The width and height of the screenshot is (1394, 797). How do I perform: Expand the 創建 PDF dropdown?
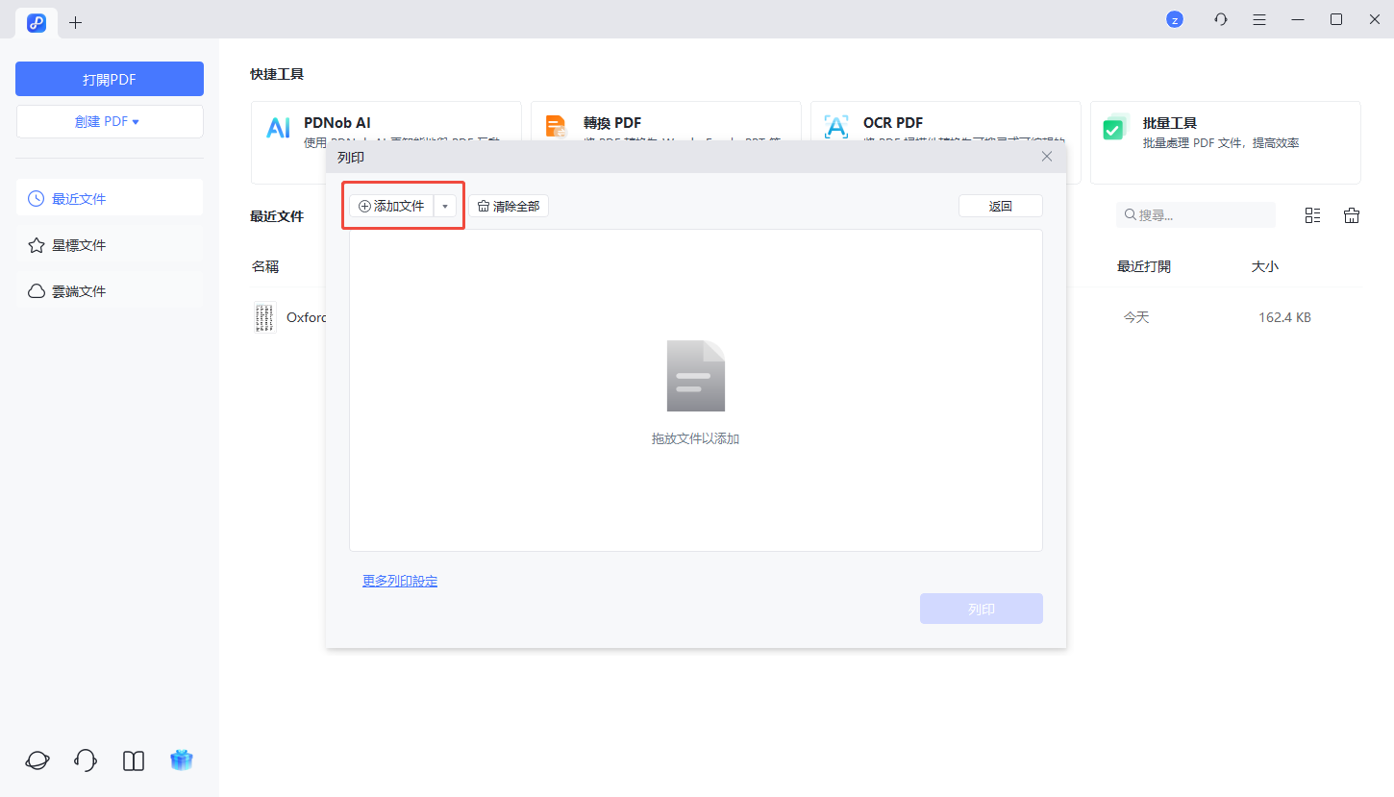[x=109, y=122]
